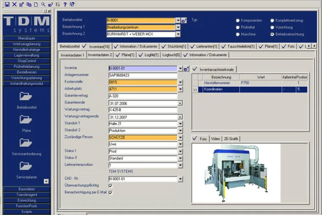322x215 pixels.
Task: Open the Status I dropdown arrow
Action: (180, 151)
